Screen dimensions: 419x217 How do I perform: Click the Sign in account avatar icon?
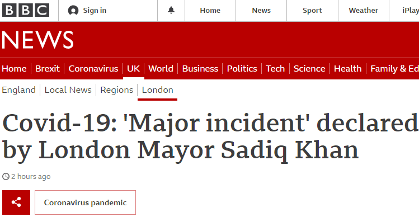click(73, 11)
